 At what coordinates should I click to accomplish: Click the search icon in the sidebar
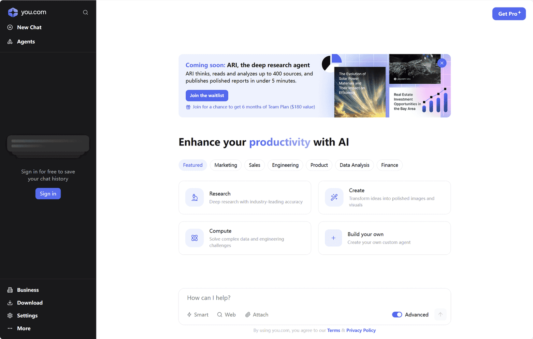(x=85, y=12)
